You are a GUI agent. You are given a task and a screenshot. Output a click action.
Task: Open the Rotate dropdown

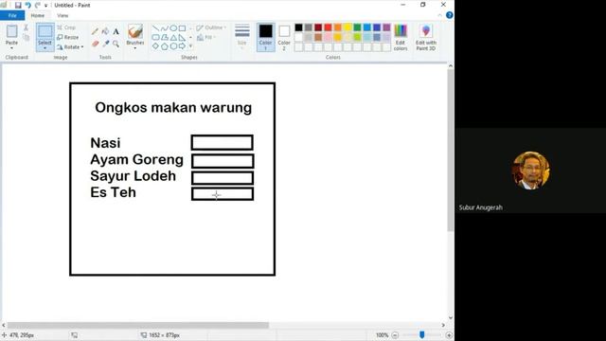click(x=70, y=46)
